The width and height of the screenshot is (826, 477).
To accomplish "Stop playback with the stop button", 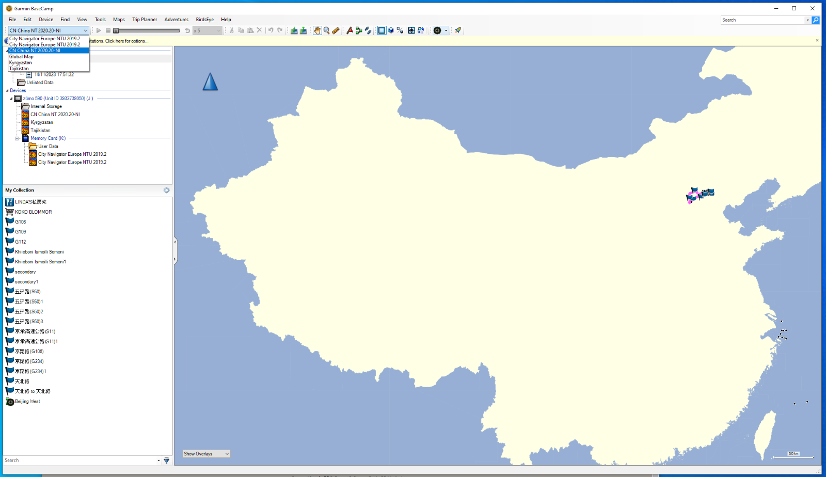I will click(108, 30).
